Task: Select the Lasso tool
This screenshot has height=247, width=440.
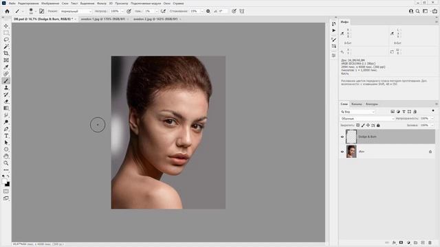Action: (6, 40)
